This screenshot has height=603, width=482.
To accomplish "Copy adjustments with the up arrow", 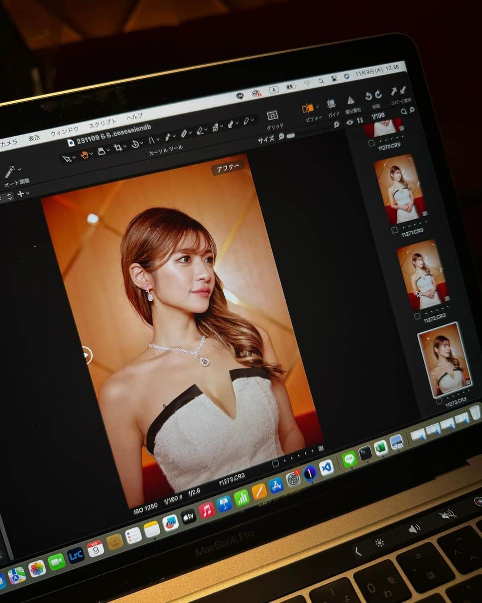I will click(x=393, y=92).
